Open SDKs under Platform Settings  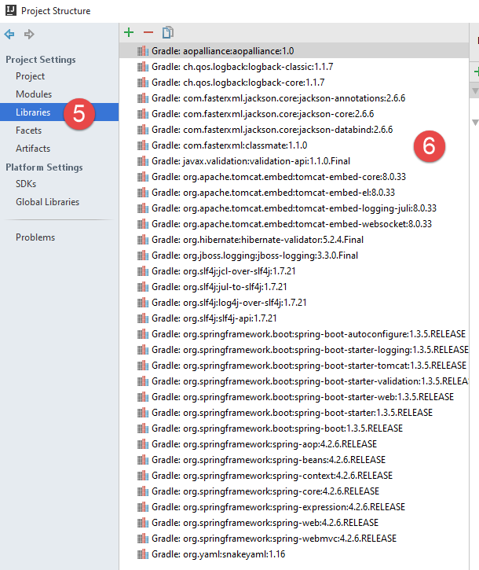(x=26, y=184)
